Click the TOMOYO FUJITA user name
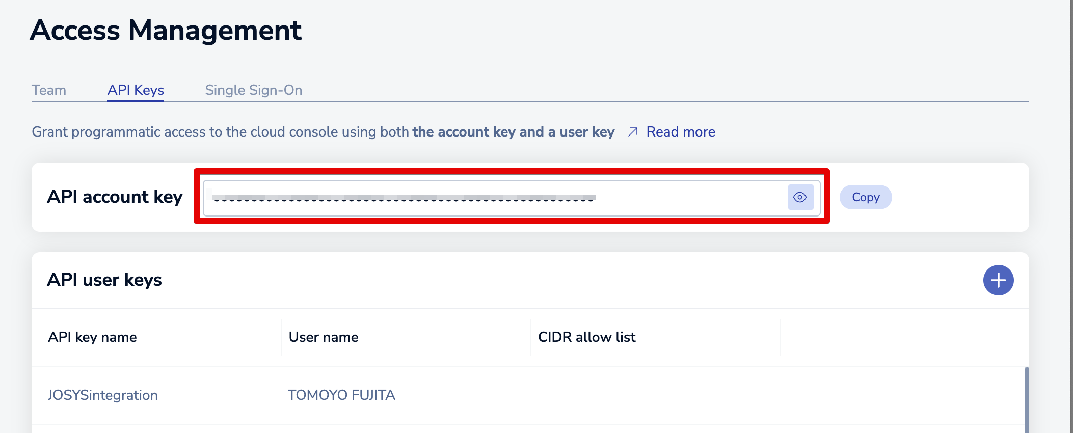The image size is (1073, 433). pos(341,395)
